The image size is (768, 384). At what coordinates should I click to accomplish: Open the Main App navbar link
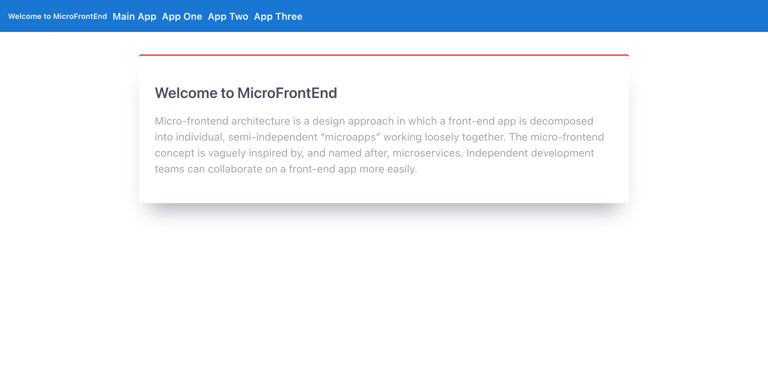[x=134, y=16]
